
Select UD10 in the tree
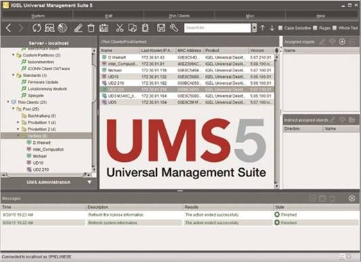[x=38, y=163]
